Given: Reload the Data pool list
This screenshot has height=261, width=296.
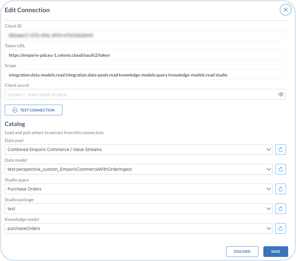Looking at the screenshot, I should coord(281,149).
